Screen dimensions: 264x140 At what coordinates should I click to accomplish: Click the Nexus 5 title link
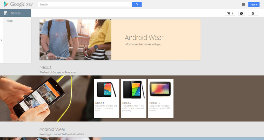(100, 103)
